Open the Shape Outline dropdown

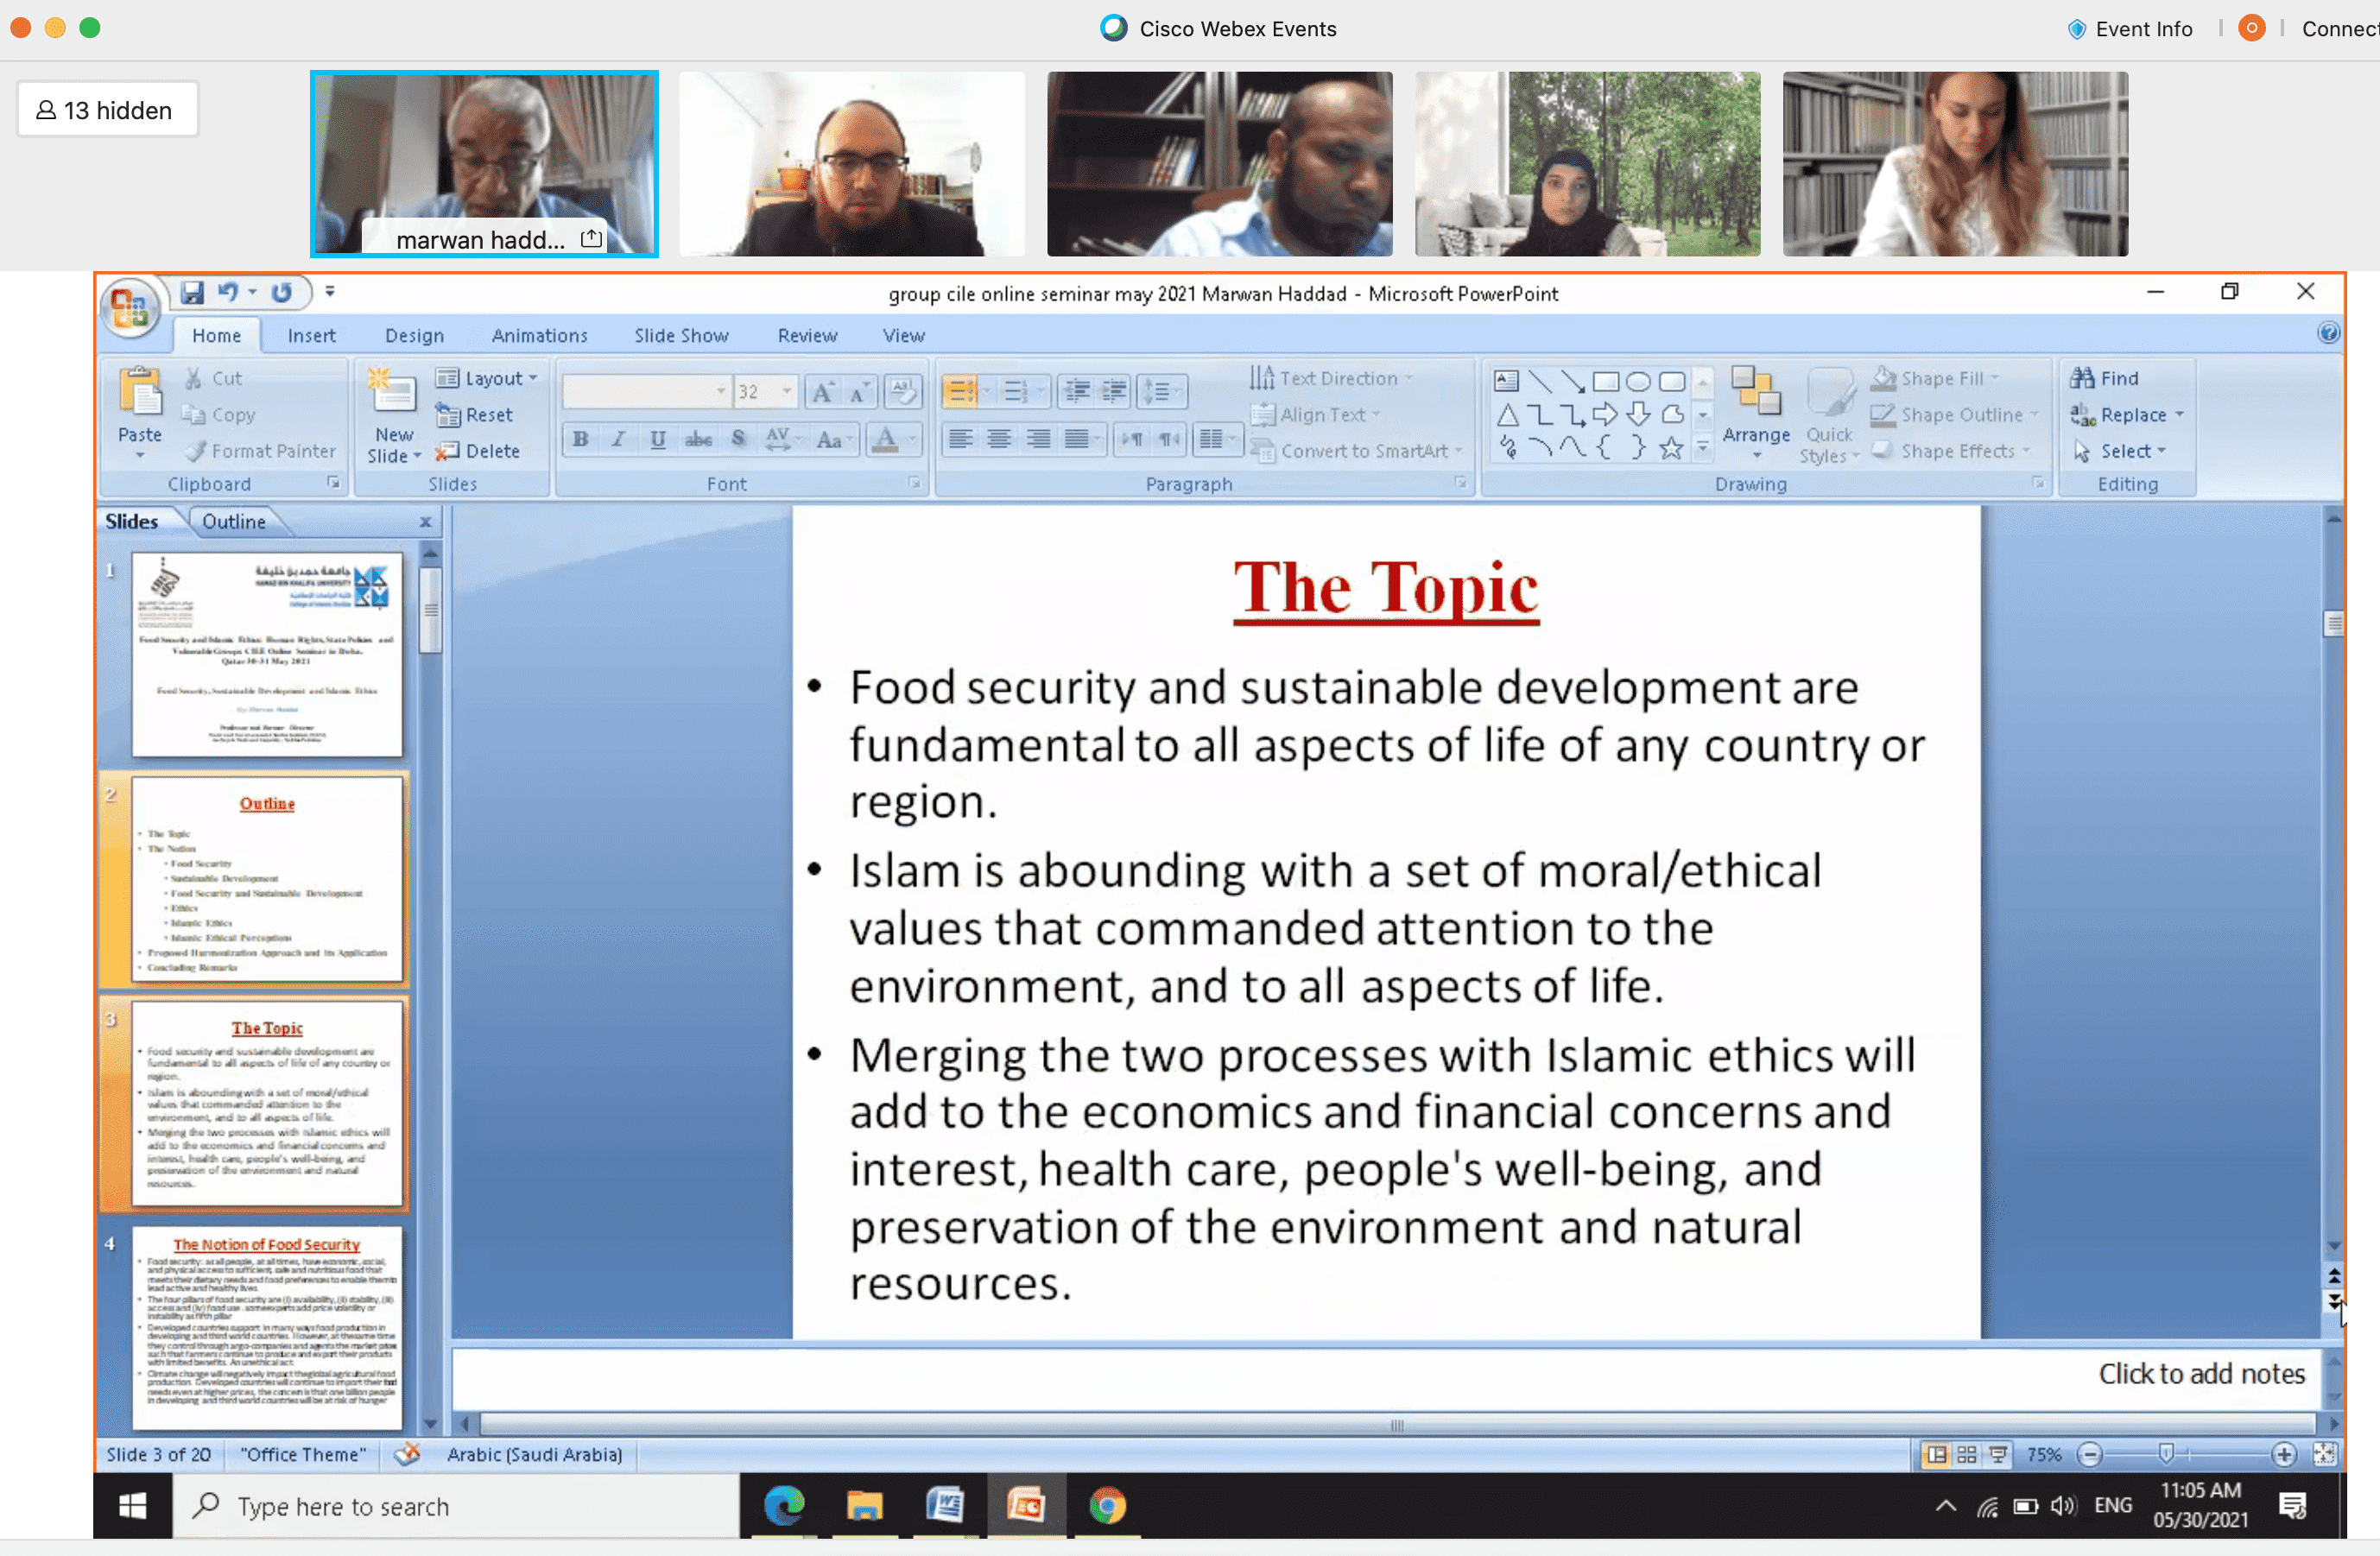1954,415
